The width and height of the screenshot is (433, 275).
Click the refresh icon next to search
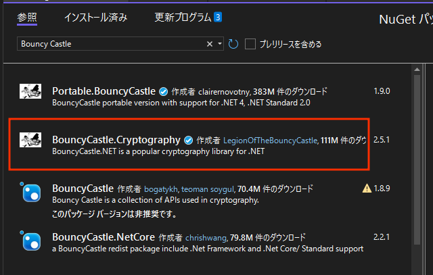click(x=233, y=44)
